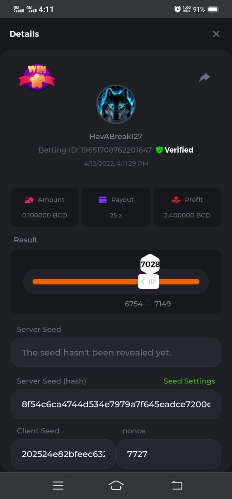Open Seed Settings link

(x=189, y=381)
